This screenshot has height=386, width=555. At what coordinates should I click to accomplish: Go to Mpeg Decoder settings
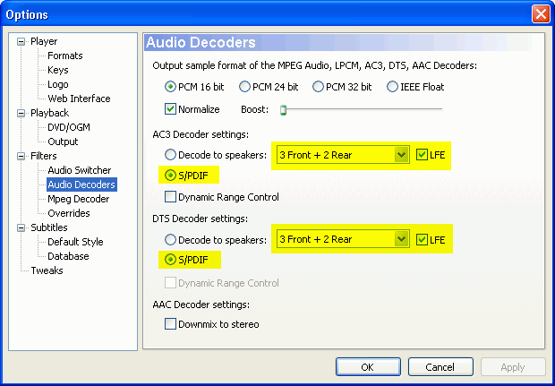pyautogui.click(x=79, y=199)
